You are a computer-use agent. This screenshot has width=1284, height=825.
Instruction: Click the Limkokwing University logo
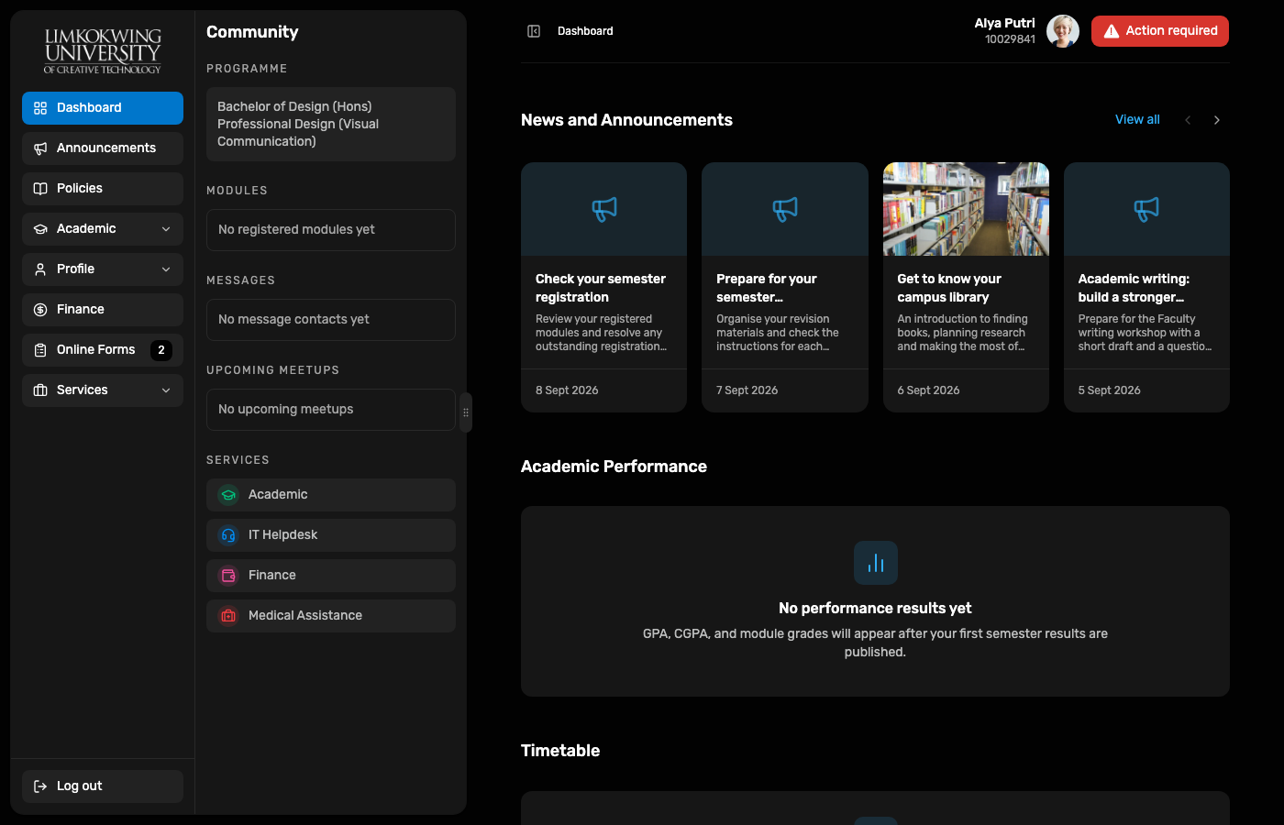(x=103, y=50)
